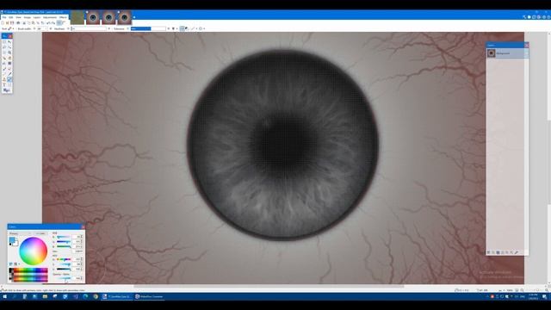Select the Ellipse Select tool

point(4,53)
